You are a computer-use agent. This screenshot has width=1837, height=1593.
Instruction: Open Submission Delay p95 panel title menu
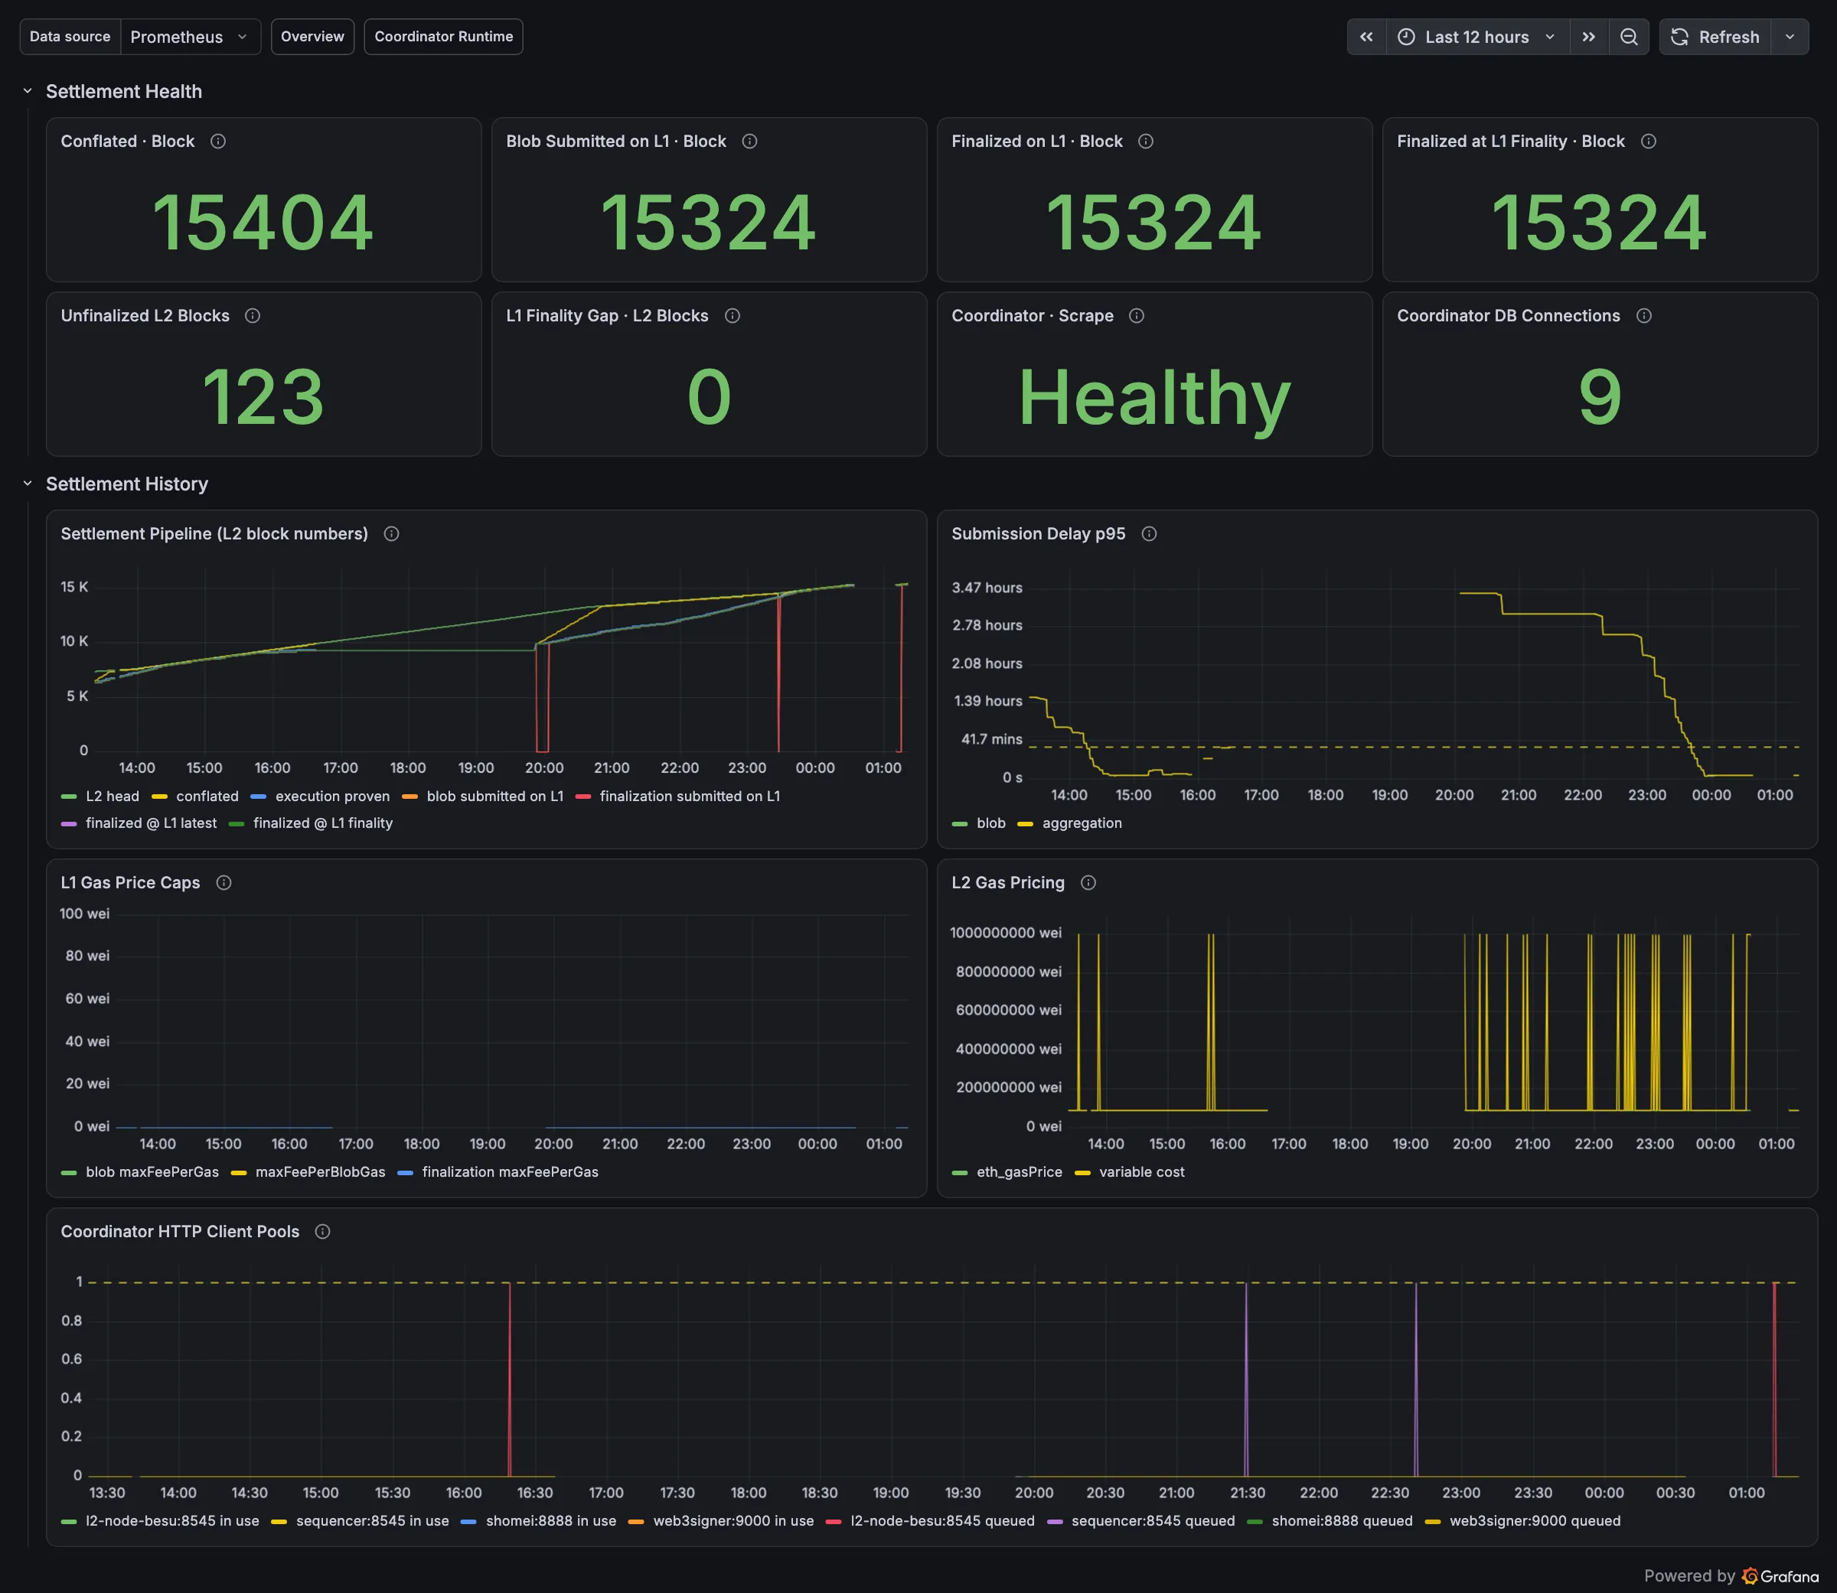(x=1039, y=533)
